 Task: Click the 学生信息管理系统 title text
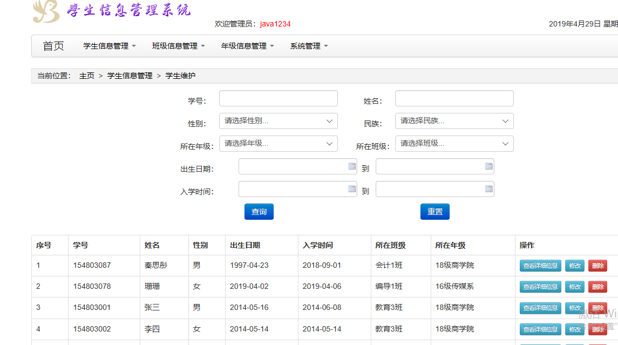(x=129, y=10)
